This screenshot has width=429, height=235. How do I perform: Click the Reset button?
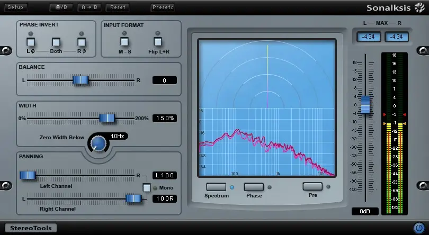point(118,7)
